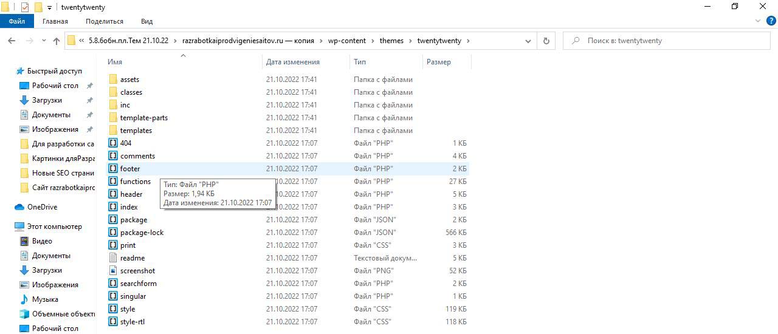Open the Файл menu tab

pos(17,21)
